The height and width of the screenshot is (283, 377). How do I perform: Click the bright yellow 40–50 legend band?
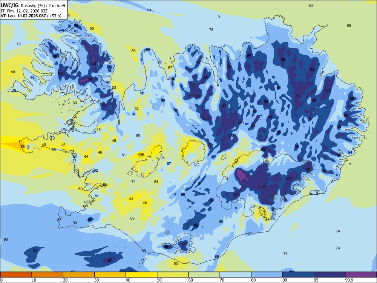(141, 275)
